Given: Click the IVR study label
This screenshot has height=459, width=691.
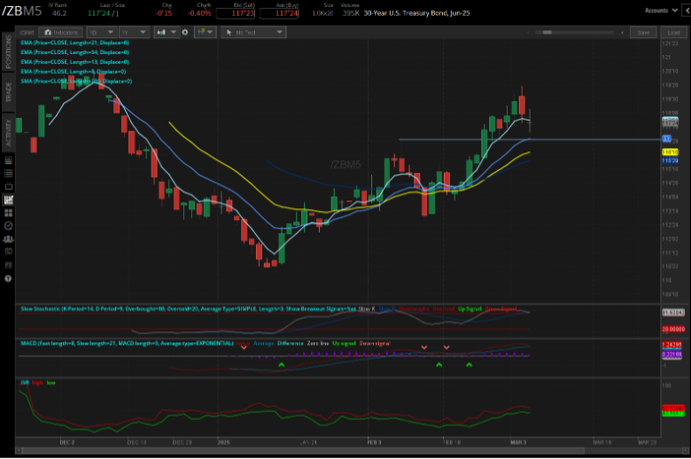Looking at the screenshot, I should pyautogui.click(x=25, y=383).
